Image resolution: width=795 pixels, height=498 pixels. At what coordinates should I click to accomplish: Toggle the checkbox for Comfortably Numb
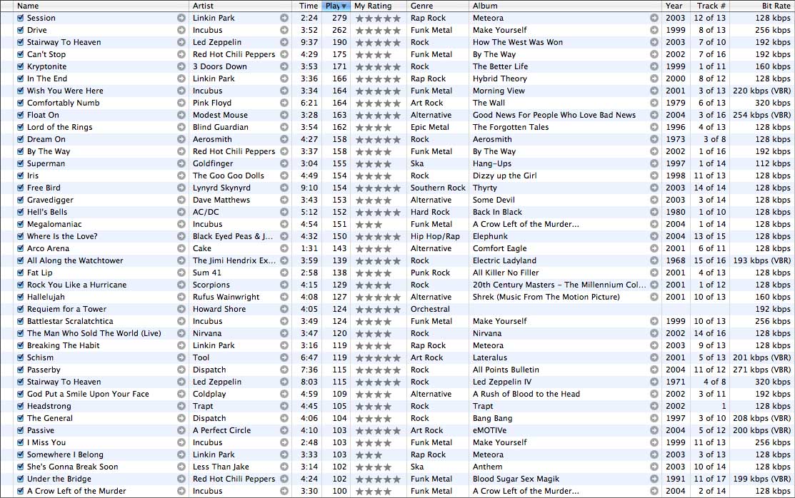[x=20, y=103]
